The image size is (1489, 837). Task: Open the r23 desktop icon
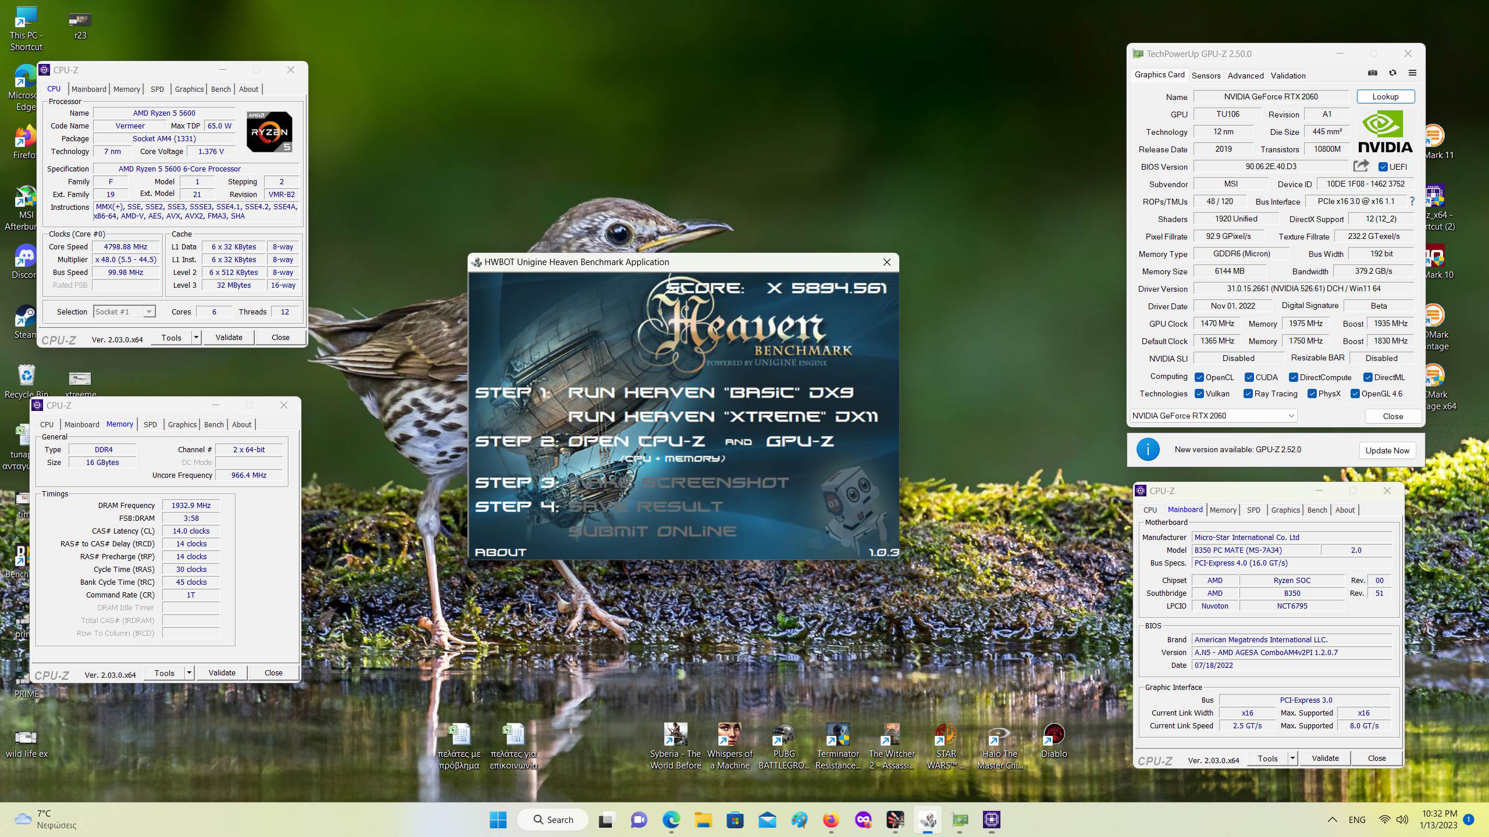click(80, 26)
